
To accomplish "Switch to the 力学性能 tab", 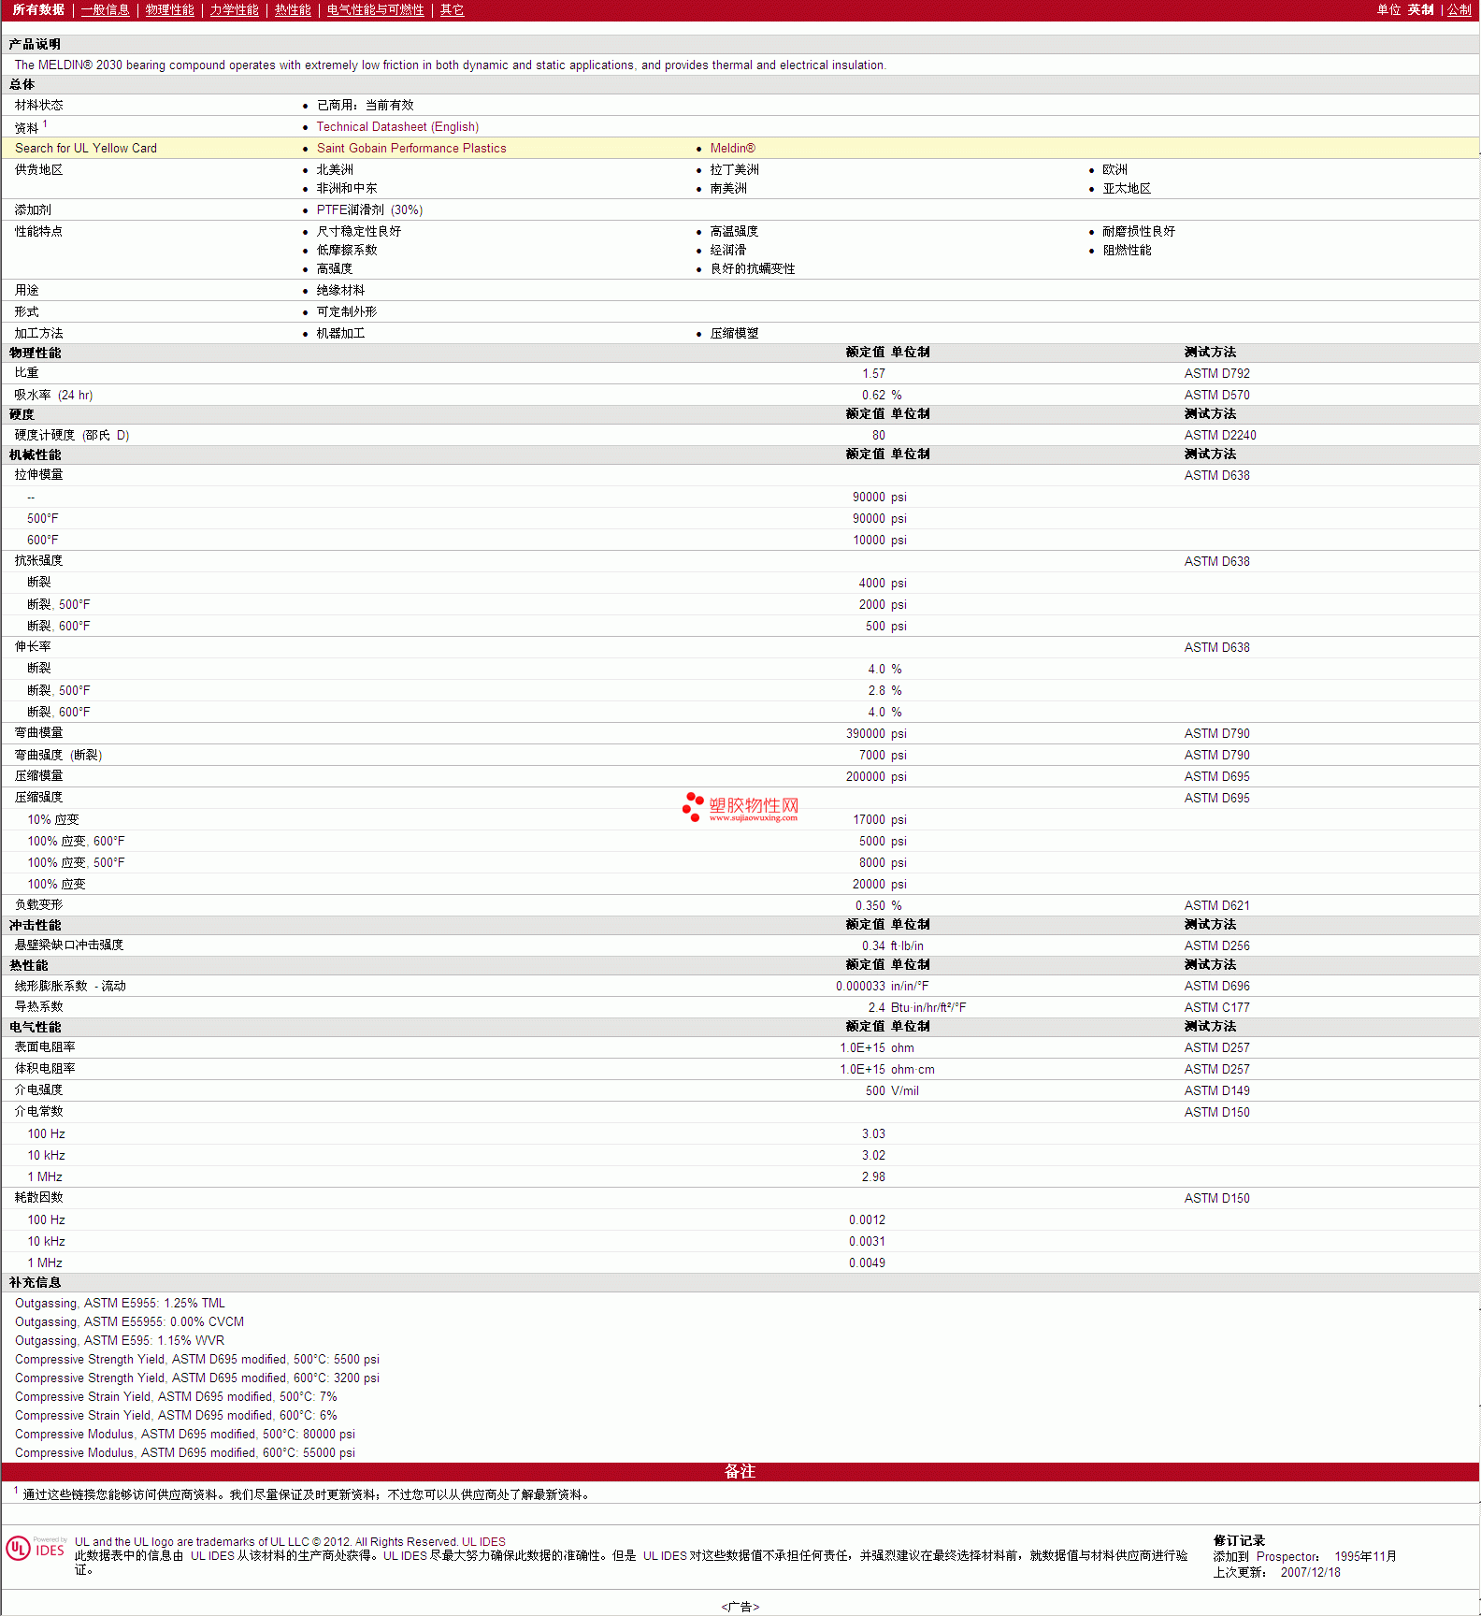I will pyautogui.click(x=234, y=9).
